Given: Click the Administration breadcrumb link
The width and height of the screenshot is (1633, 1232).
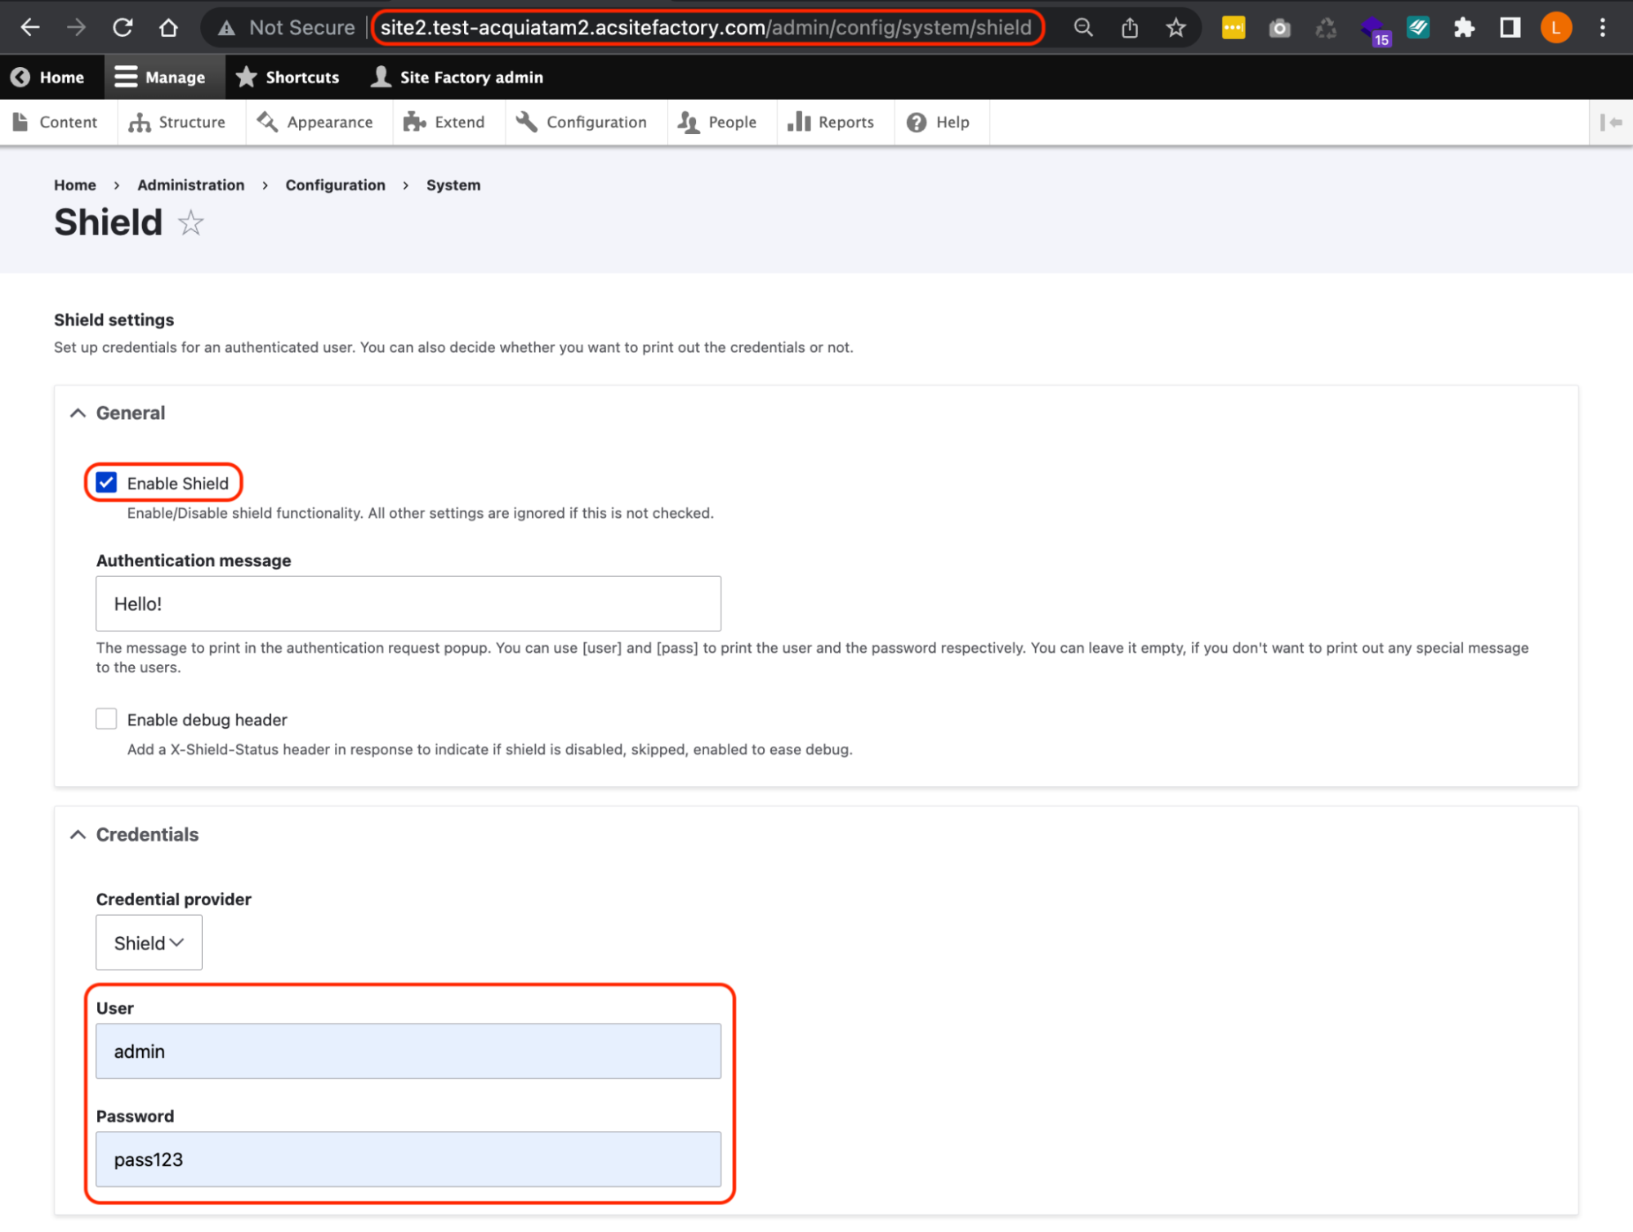Looking at the screenshot, I should tap(190, 185).
